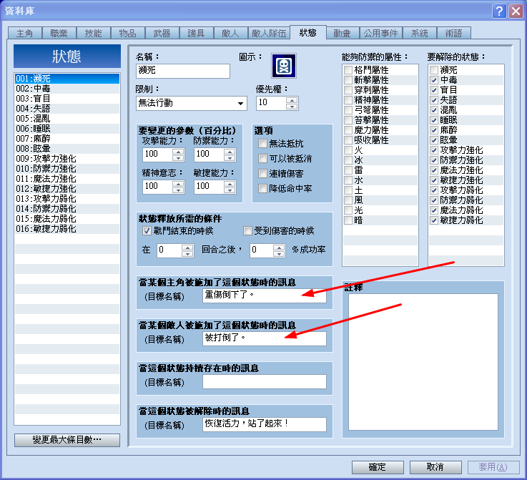The image size is (527, 480).
Task: Enable the 降低命中率 option
Action: pyautogui.click(x=262, y=189)
